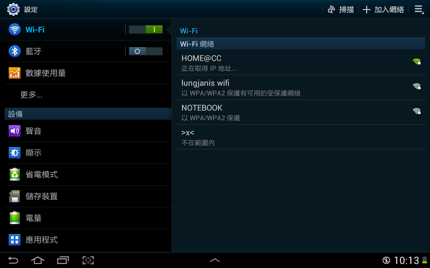Select the HOME@CC network

click(x=301, y=63)
